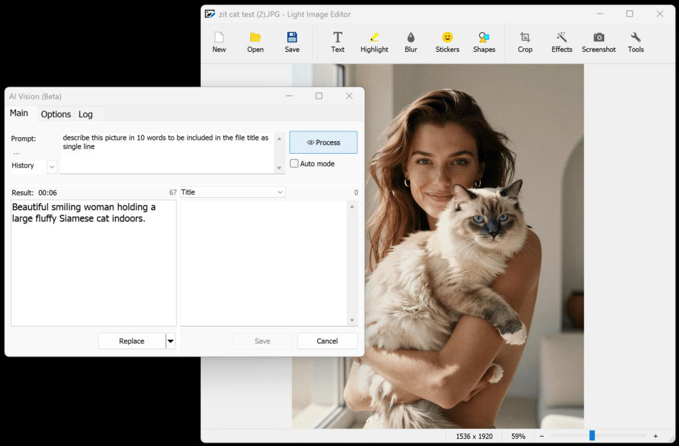Switch to the Options tab
The image size is (679, 446).
[56, 114]
